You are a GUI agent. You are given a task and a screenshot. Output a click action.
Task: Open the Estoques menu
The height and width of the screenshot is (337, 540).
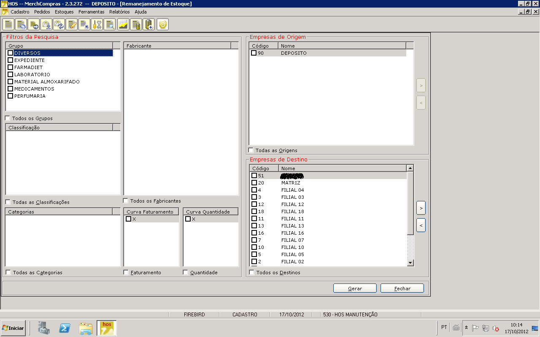[x=64, y=12]
